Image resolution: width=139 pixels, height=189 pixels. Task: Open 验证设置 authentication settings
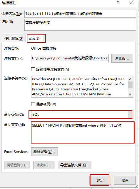[44, 151]
